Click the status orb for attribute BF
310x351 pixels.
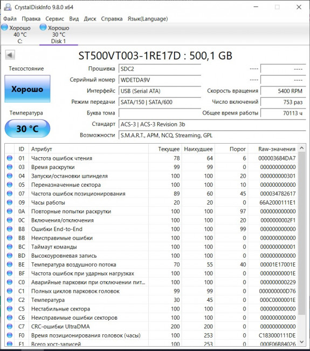[x=10, y=273]
